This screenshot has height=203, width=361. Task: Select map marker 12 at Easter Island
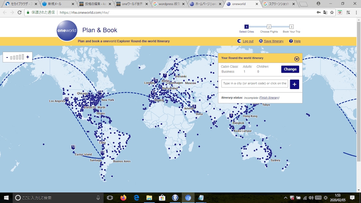[x=73, y=147]
